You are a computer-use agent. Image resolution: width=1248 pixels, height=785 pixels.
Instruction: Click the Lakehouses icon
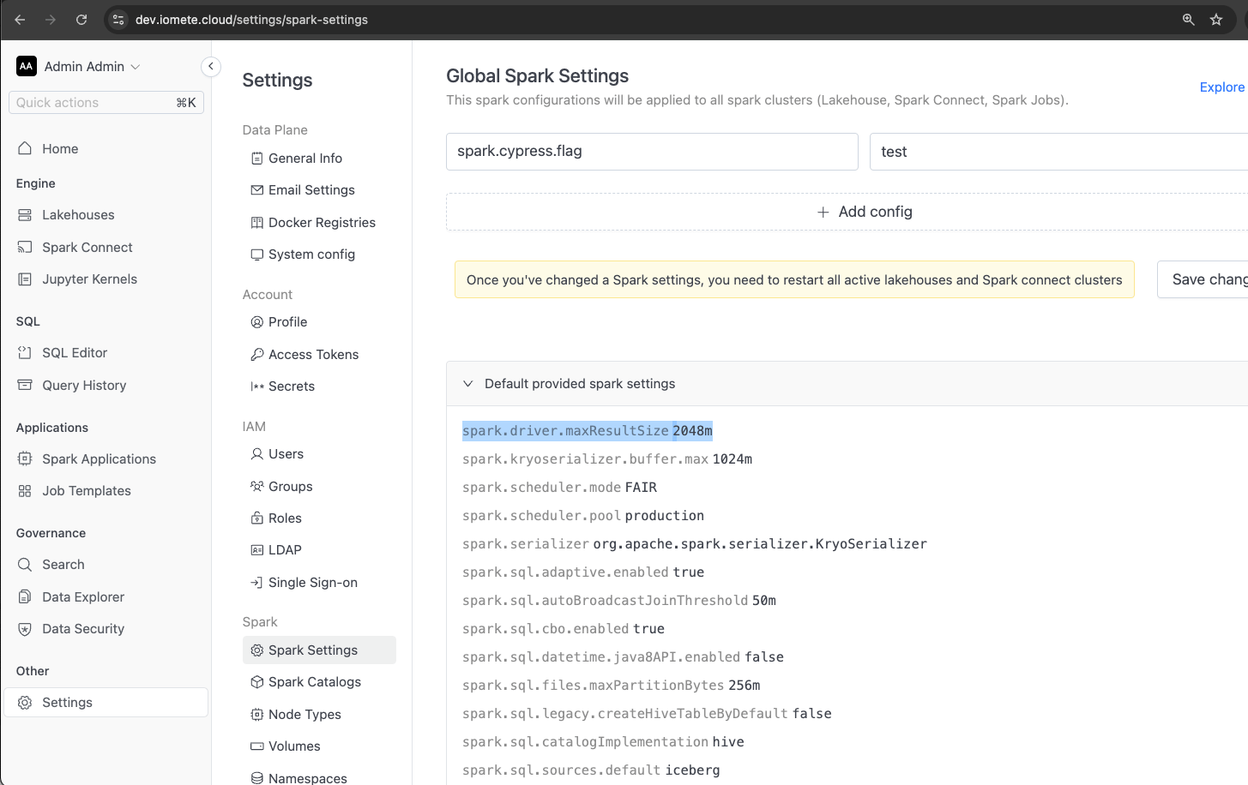click(x=25, y=215)
